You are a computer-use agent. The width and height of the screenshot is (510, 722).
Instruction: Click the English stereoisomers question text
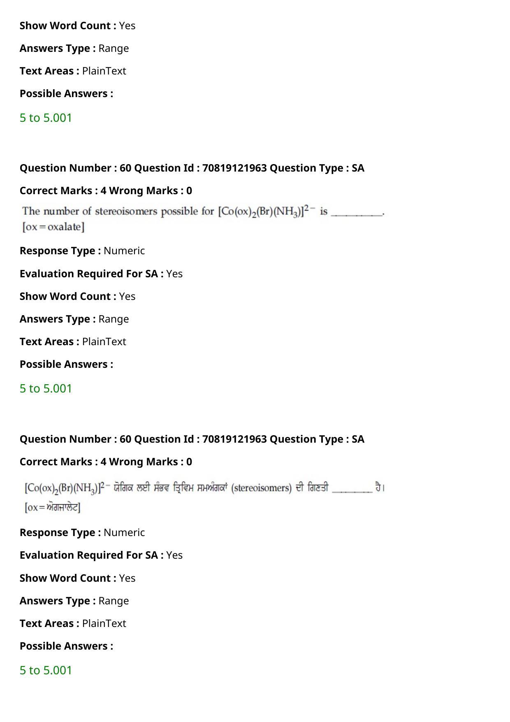pos(203,211)
